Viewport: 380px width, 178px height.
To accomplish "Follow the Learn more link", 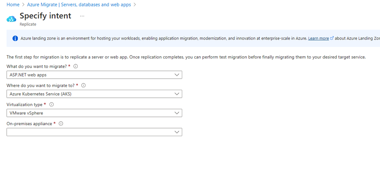I will point(318,38).
